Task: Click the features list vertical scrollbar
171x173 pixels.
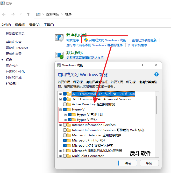Action: (157, 105)
